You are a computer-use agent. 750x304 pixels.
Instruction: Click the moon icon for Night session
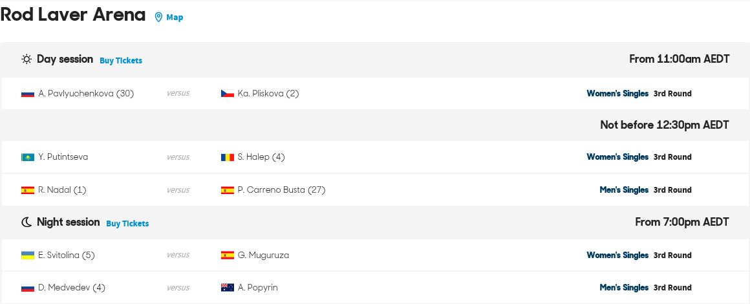tap(27, 222)
